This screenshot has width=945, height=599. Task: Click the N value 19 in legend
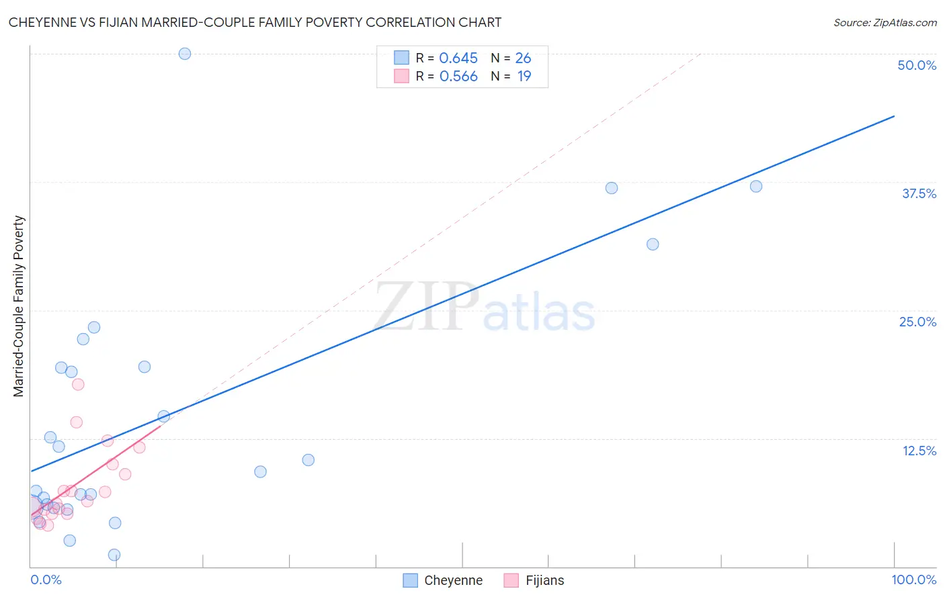pyautogui.click(x=524, y=76)
